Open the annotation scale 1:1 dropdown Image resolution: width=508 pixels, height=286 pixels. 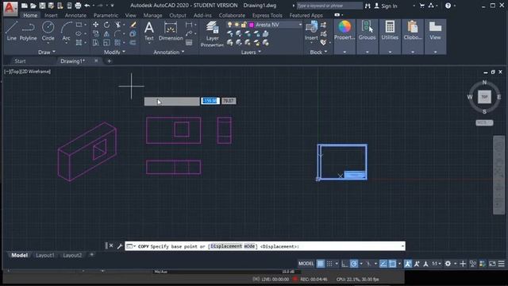[436, 264]
